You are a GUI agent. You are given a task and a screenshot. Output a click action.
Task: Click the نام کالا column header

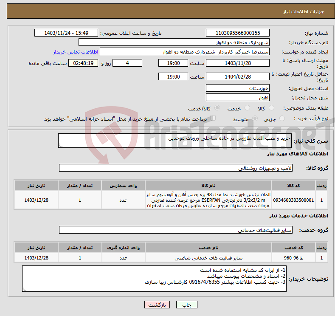point(208,186)
